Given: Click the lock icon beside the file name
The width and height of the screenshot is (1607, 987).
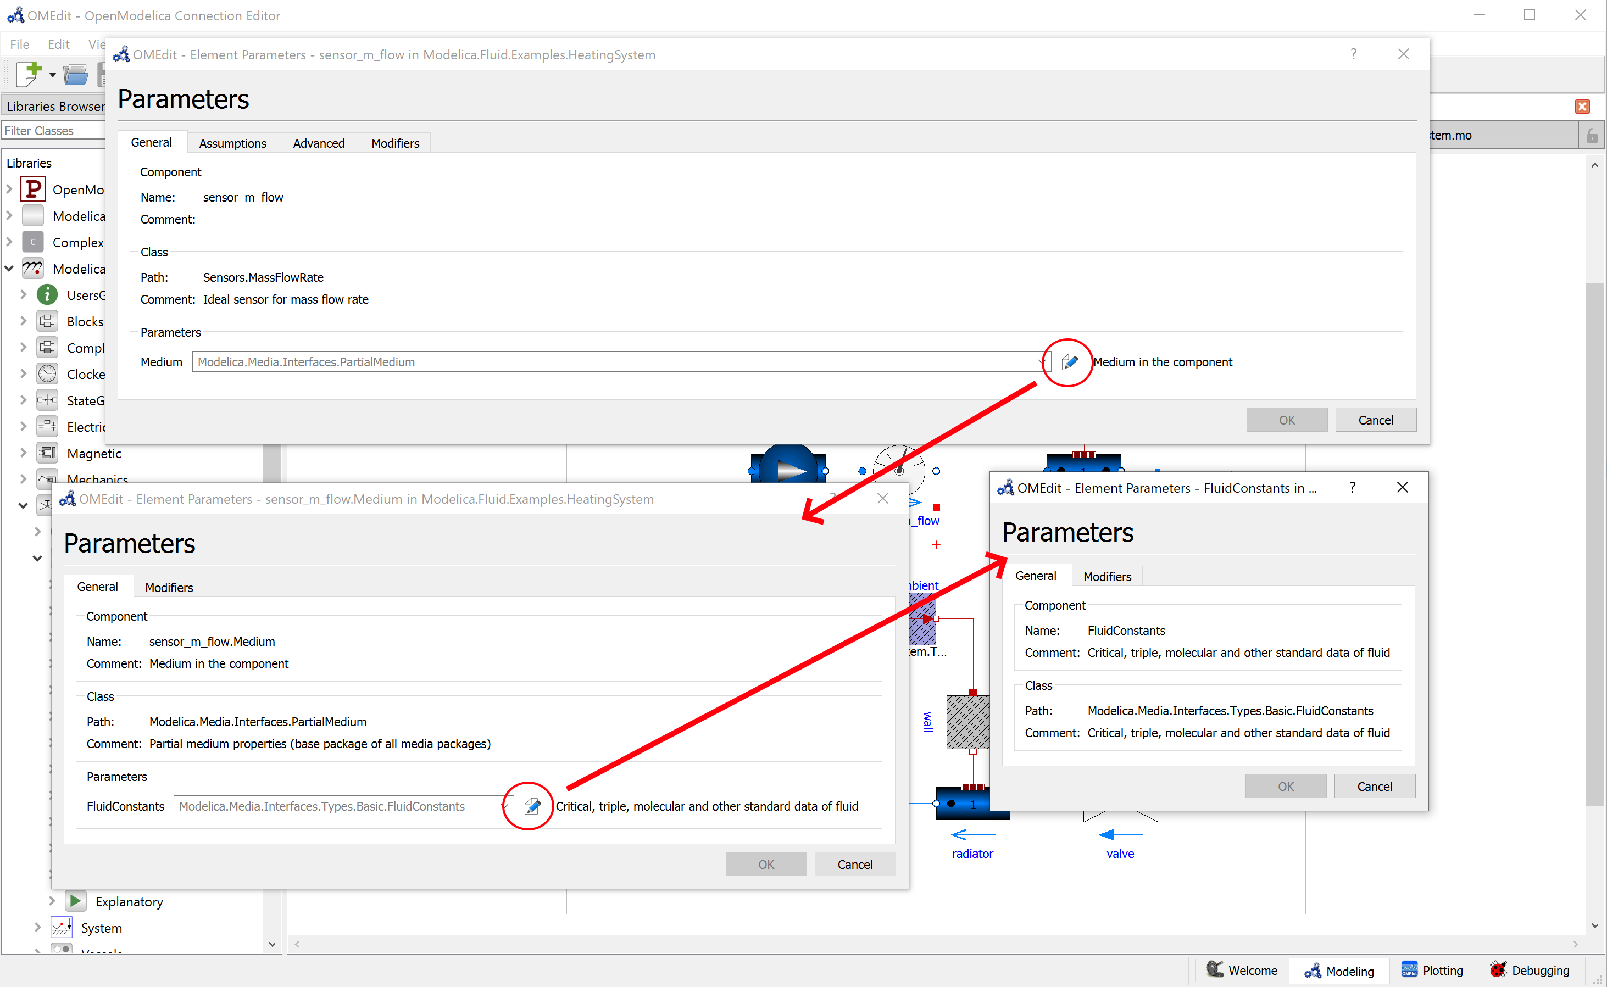Looking at the screenshot, I should click(1592, 135).
